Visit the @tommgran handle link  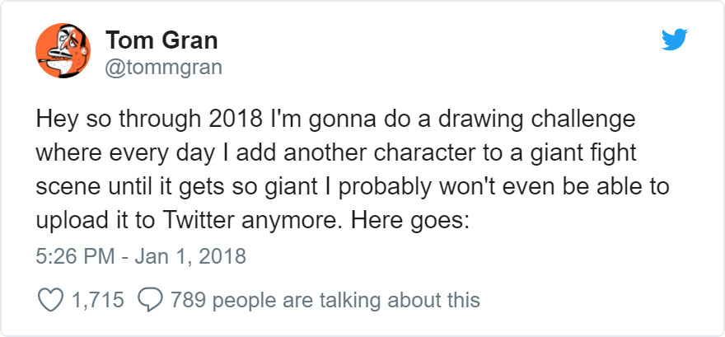(x=164, y=68)
